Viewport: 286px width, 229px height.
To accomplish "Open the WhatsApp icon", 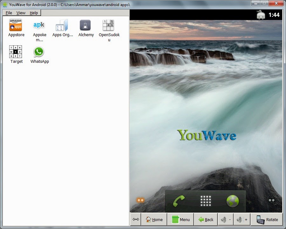I will [x=39, y=52].
